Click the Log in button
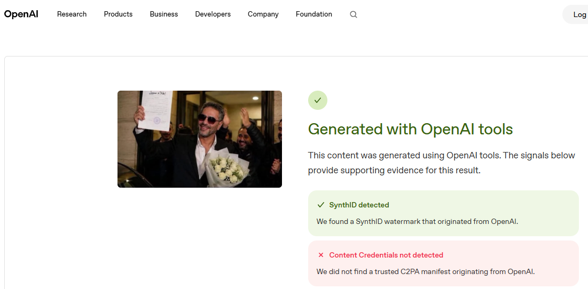Viewport: 588px width, 289px height. [x=576, y=14]
